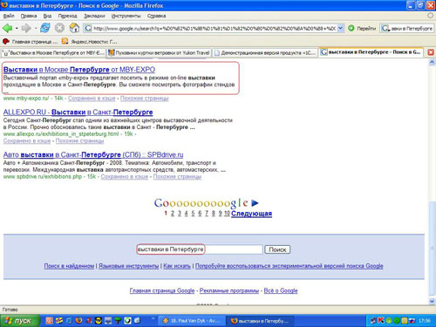Click the blue next-page arrow beside Google logo

[255, 203]
